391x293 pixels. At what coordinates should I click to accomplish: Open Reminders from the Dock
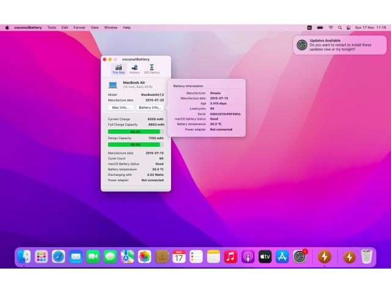(196, 256)
